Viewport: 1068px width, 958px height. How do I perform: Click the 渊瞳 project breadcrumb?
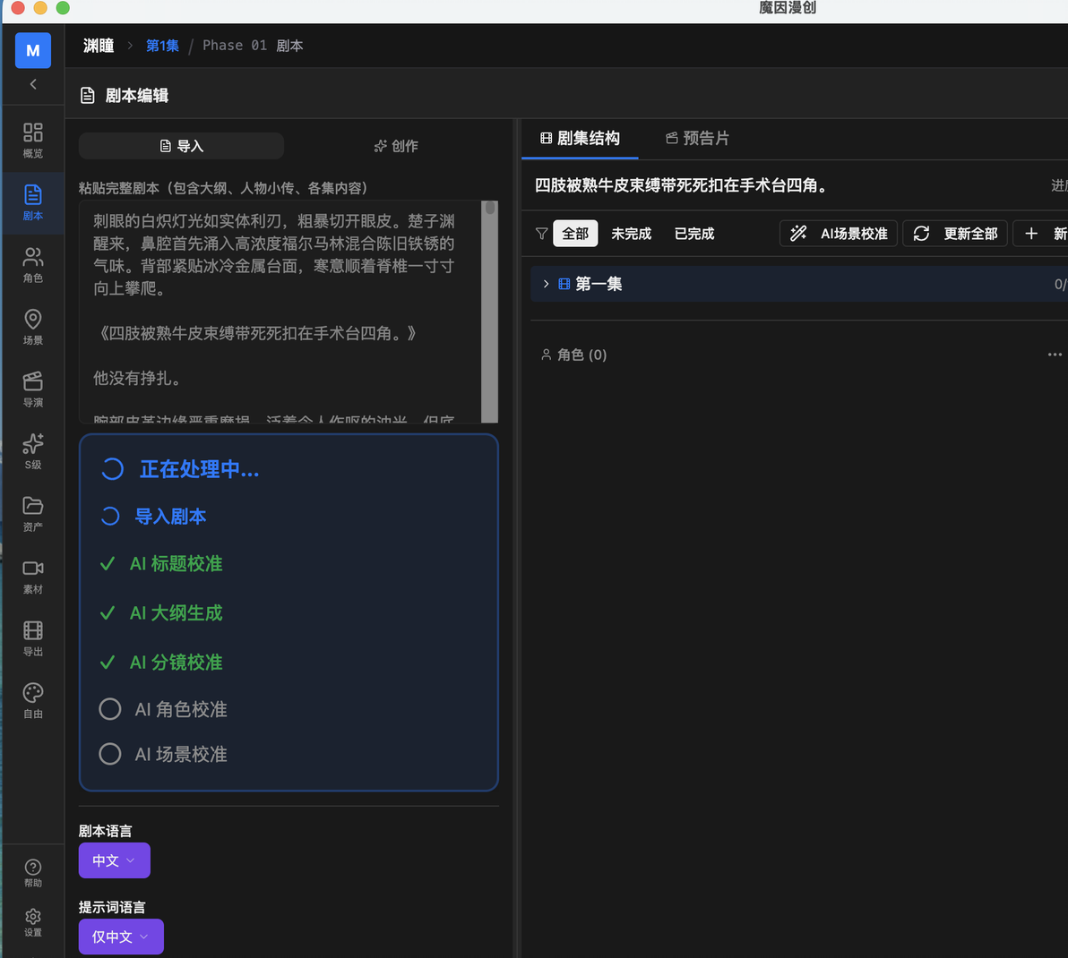coord(99,46)
